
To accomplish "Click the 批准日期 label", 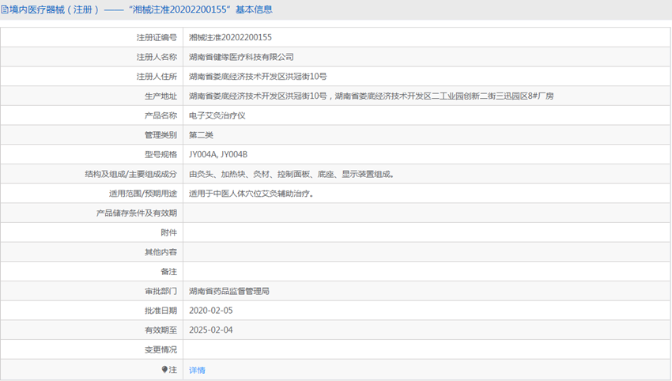I will coord(160,311).
